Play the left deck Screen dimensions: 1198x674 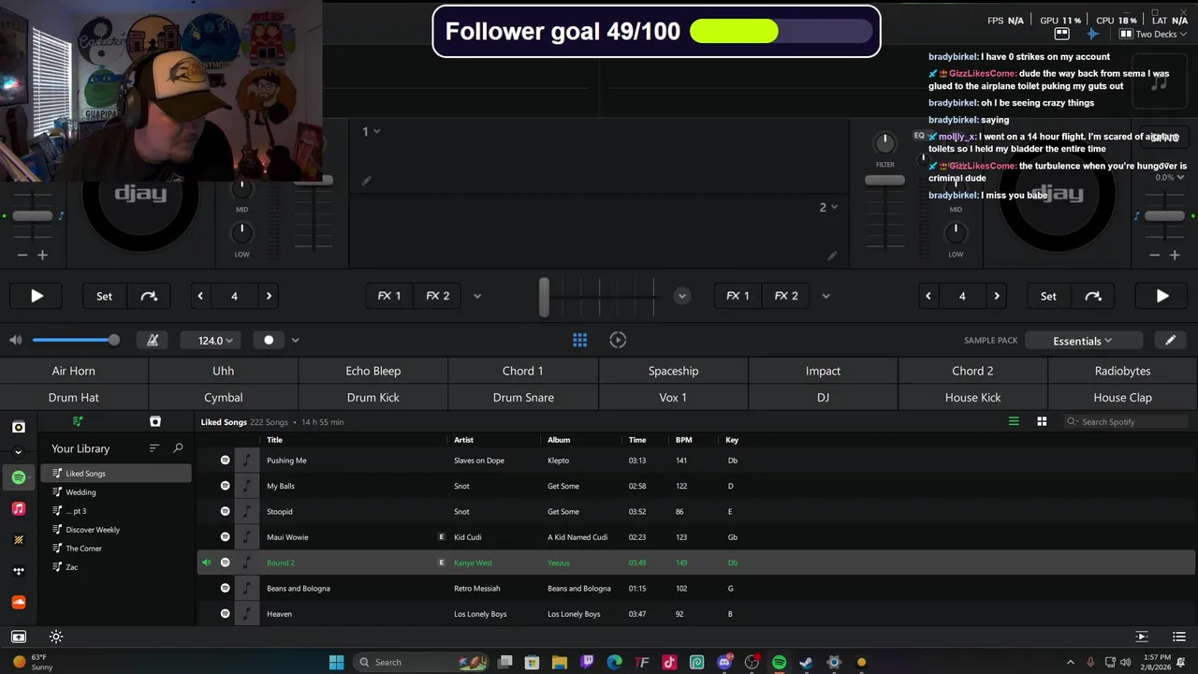37,296
